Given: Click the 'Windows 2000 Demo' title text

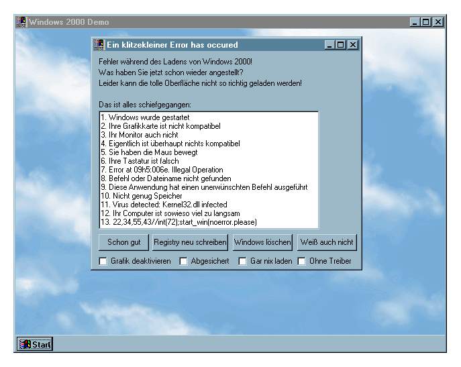Looking at the screenshot, I should point(69,22).
